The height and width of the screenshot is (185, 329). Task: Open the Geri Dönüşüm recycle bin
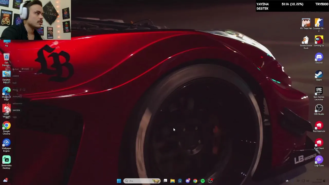pos(6,60)
